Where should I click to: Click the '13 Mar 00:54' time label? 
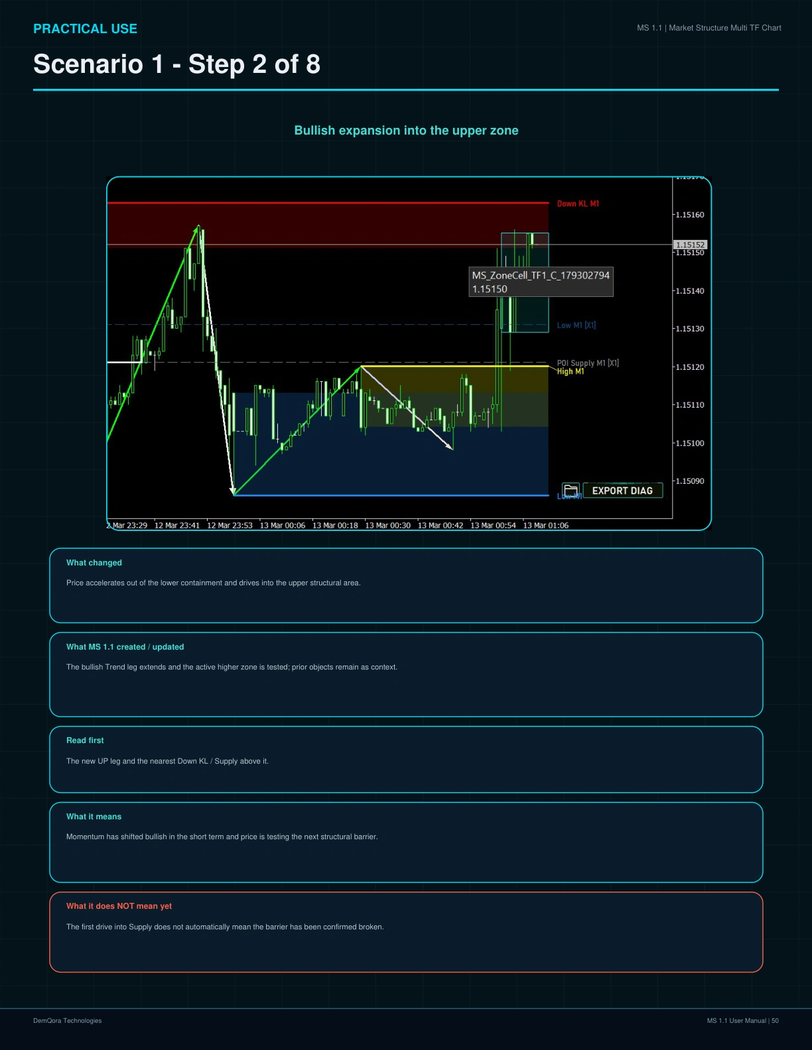493,526
